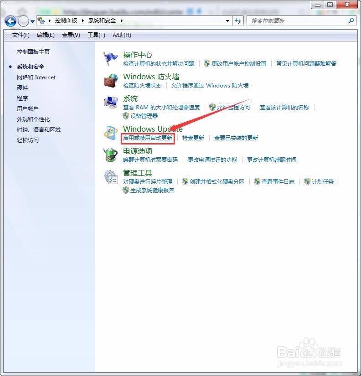Open 外观和个性化 category
Image resolution: width=361 pixels, height=376 pixels.
33,119
